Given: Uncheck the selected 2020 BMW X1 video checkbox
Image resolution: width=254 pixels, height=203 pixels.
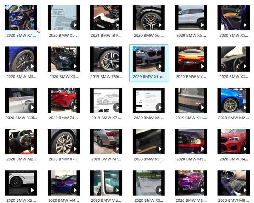Looking at the screenshot, I should pos(135,49).
